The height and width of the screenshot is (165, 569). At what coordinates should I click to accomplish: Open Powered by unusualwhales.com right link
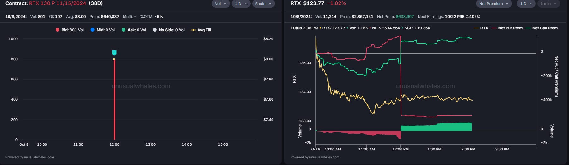pyautogui.click(x=315, y=157)
